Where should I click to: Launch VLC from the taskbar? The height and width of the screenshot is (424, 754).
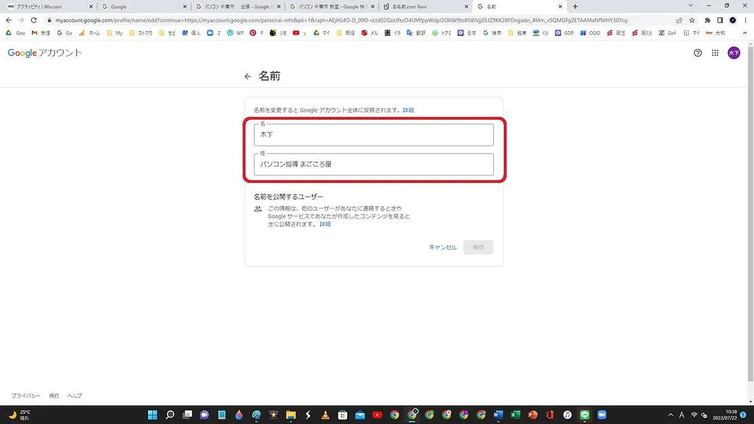click(325, 414)
